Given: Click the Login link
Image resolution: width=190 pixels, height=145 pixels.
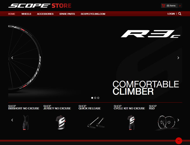Looking at the screenshot, I should tap(171, 14).
